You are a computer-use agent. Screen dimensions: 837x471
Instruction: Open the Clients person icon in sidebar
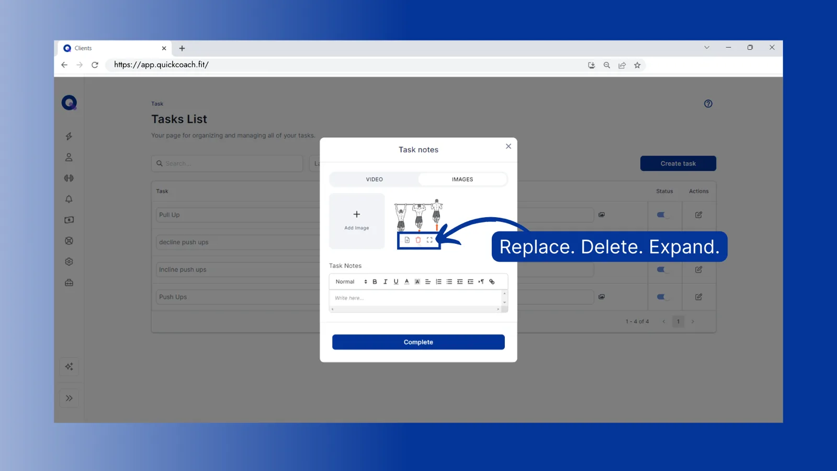pyautogui.click(x=69, y=157)
